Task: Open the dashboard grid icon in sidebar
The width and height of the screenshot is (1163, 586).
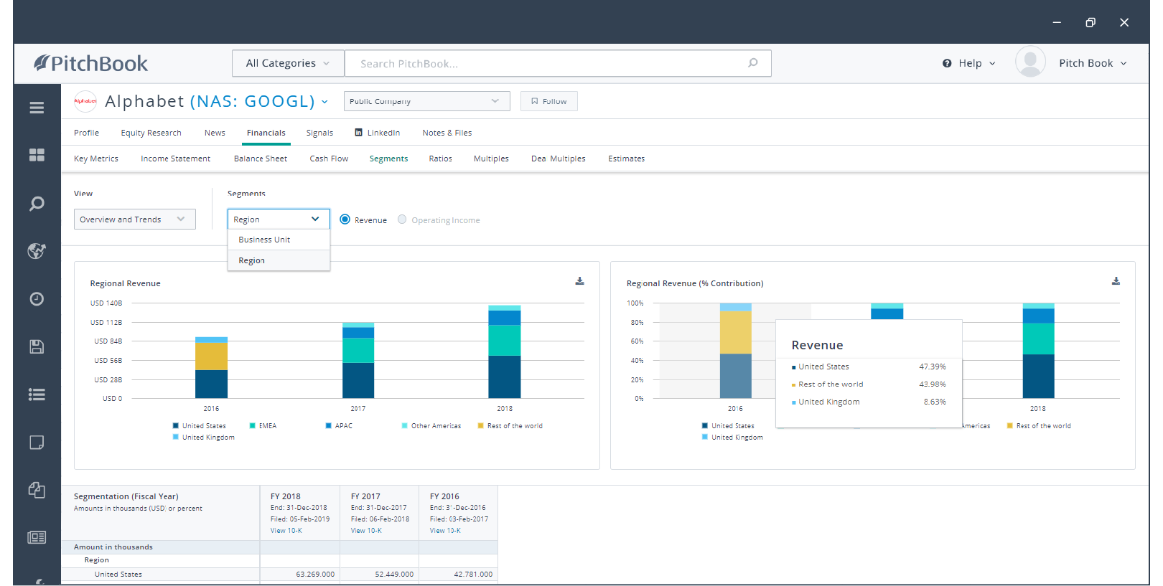Action: (x=37, y=155)
